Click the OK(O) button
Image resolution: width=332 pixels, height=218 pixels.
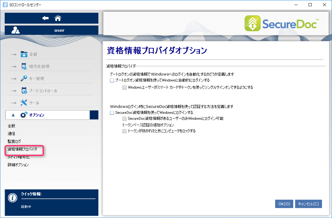coord(284,204)
